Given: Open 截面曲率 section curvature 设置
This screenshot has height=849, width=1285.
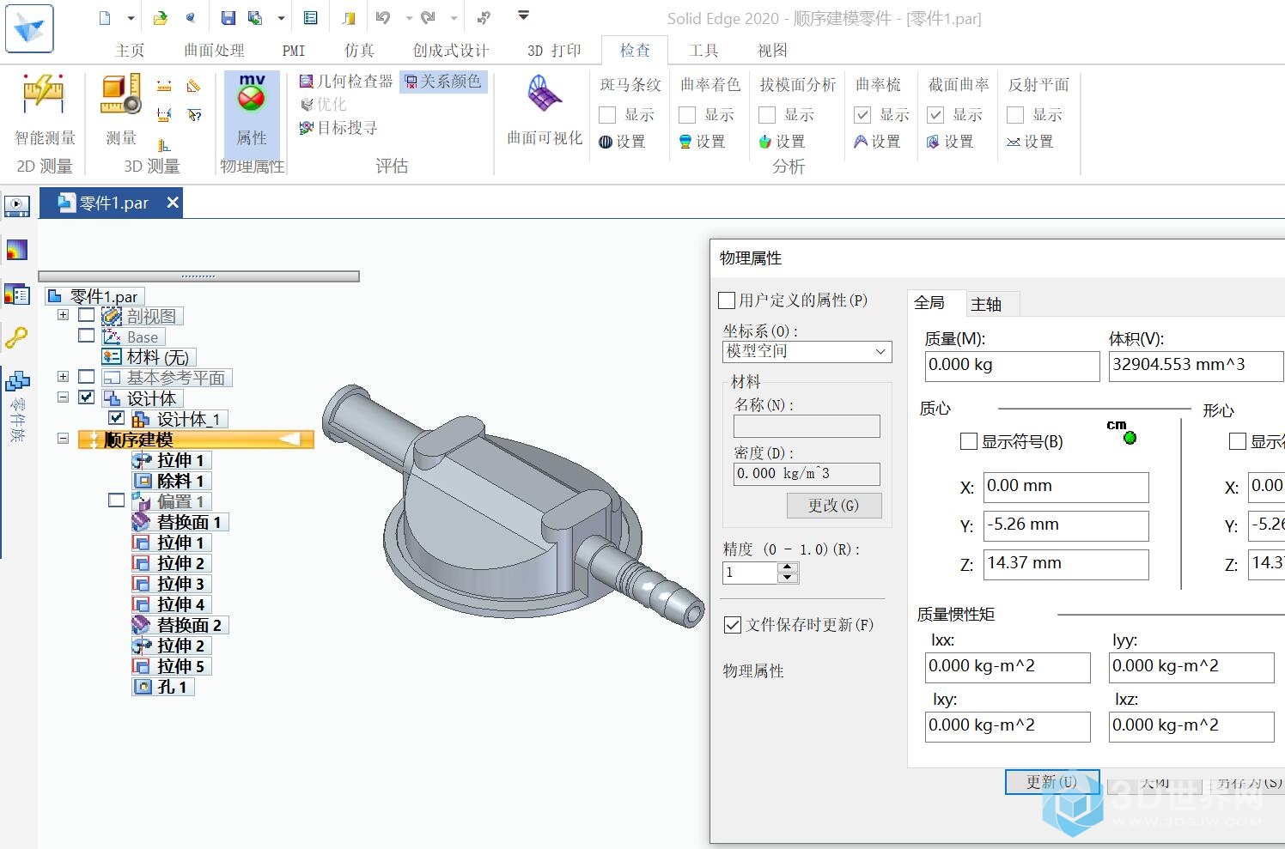Looking at the screenshot, I should click(x=950, y=142).
